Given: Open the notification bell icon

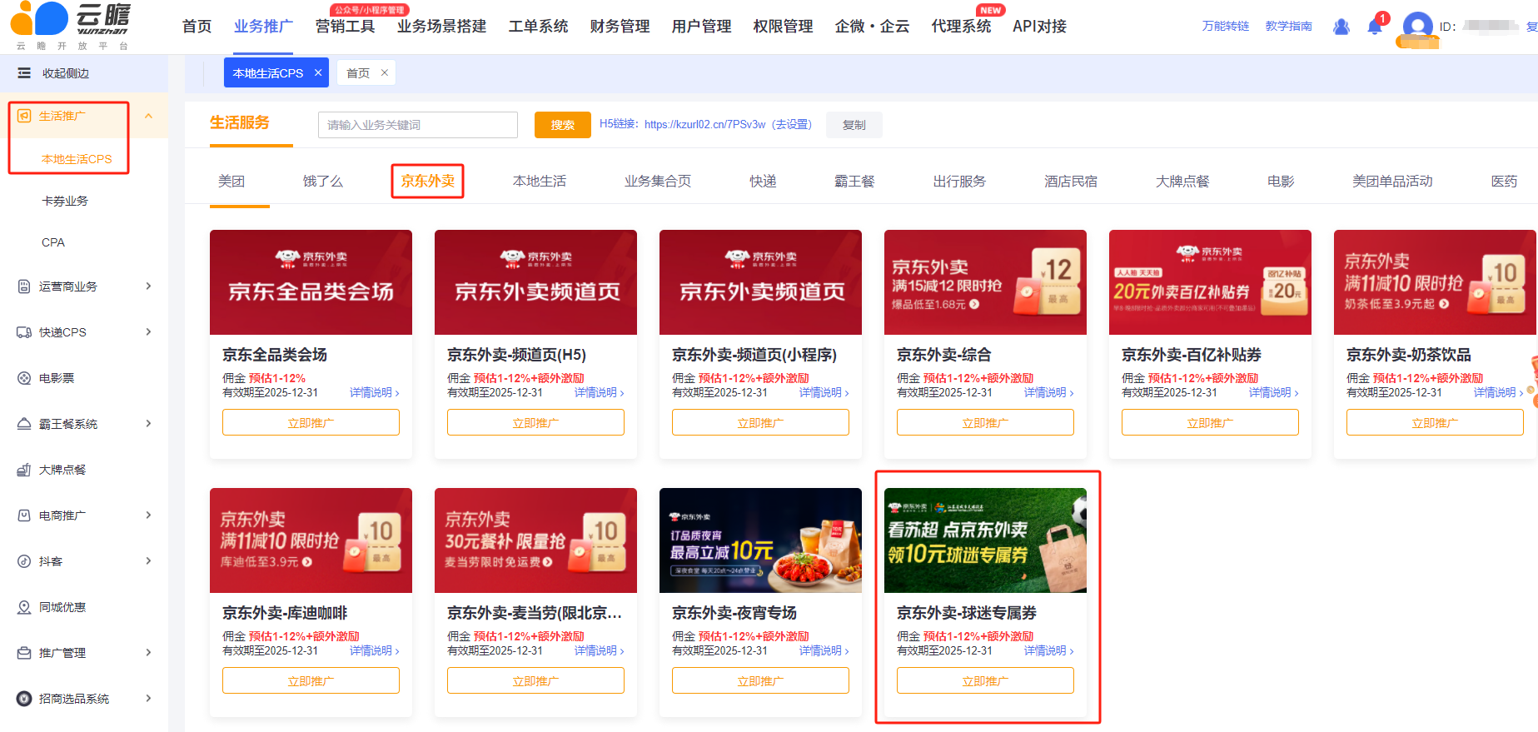Looking at the screenshot, I should 1375,27.
